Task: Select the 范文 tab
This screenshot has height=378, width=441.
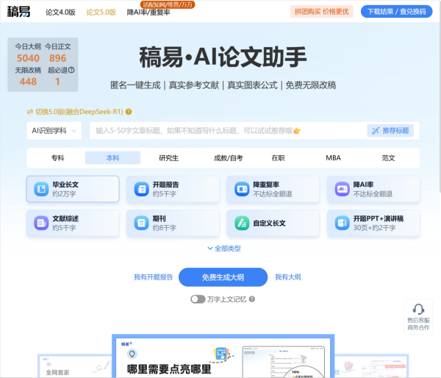Action: tap(388, 158)
